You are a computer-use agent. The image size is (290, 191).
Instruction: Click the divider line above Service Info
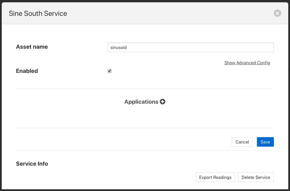point(145,150)
